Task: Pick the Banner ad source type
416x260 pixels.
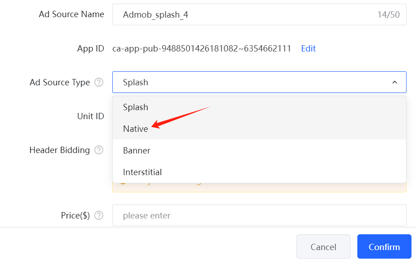Action: tap(136, 150)
